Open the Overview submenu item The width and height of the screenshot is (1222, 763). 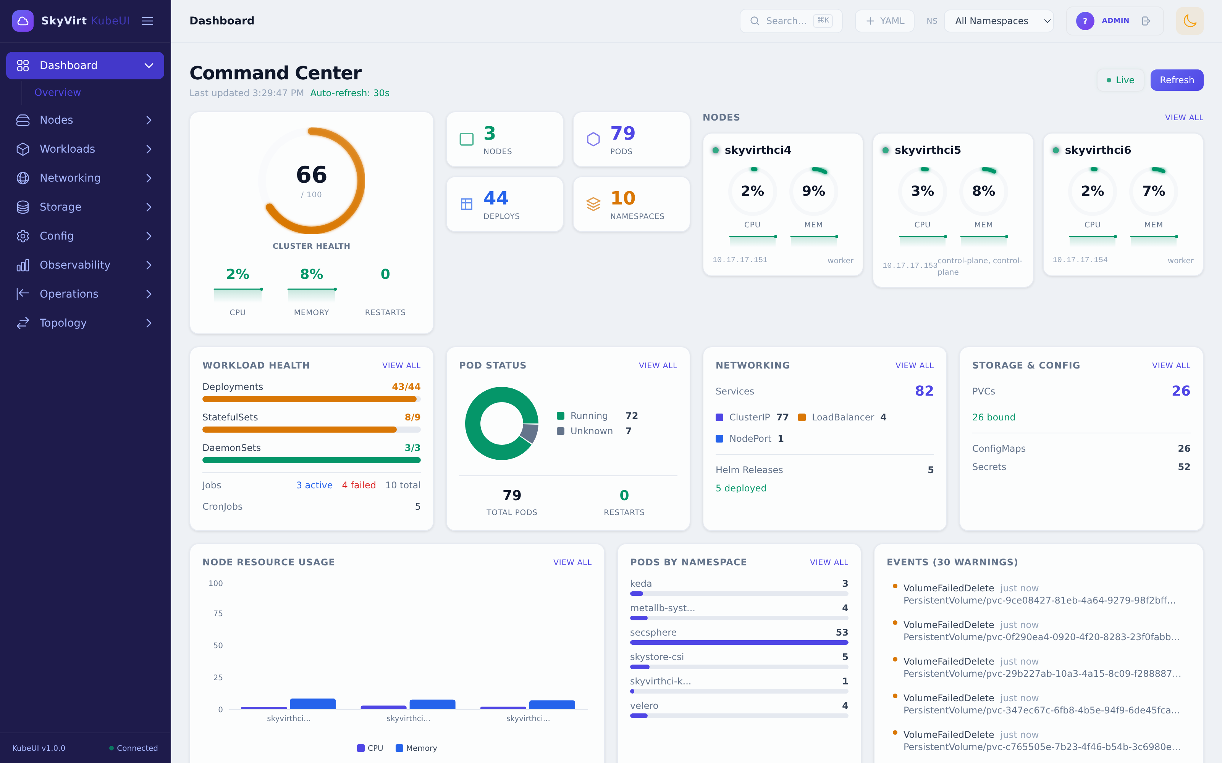(x=58, y=92)
